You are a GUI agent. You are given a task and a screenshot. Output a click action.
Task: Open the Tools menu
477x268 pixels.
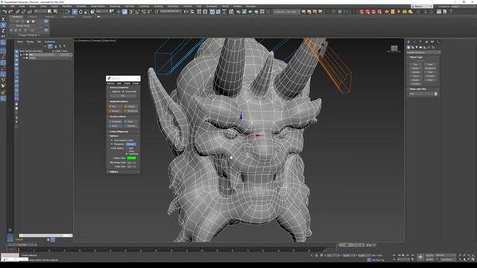pyautogui.click(x=22, y=6)
